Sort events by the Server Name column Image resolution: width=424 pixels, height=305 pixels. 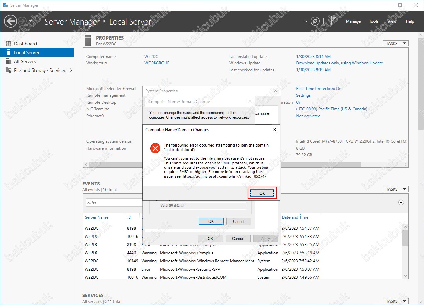point(97,217)
